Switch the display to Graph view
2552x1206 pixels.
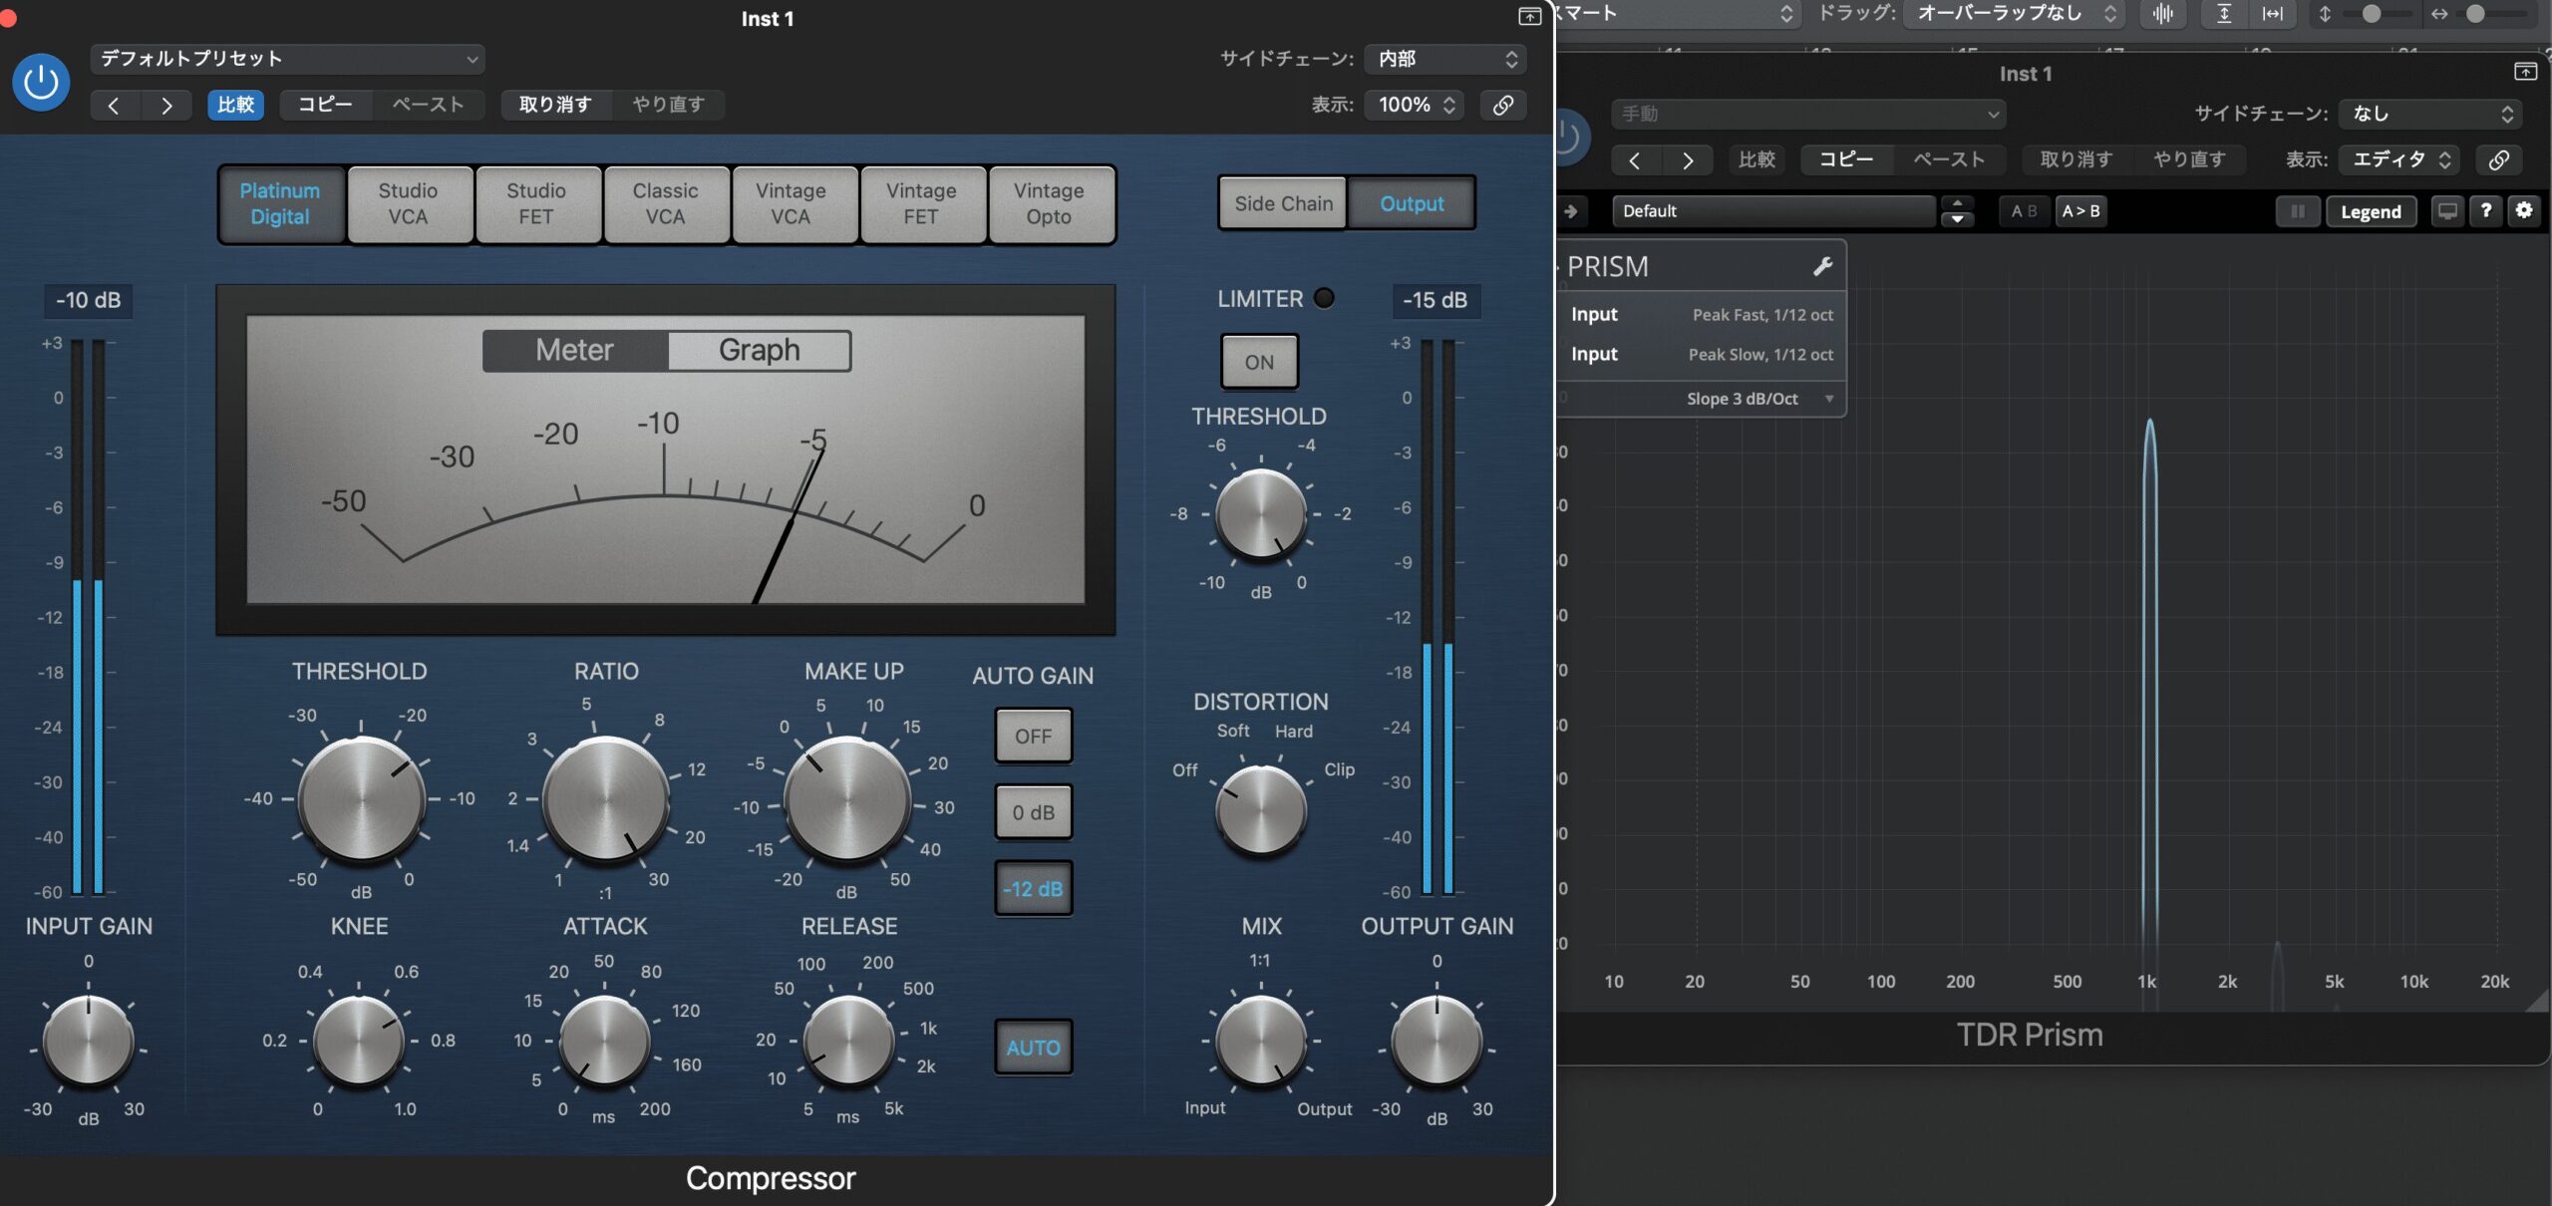759,350
